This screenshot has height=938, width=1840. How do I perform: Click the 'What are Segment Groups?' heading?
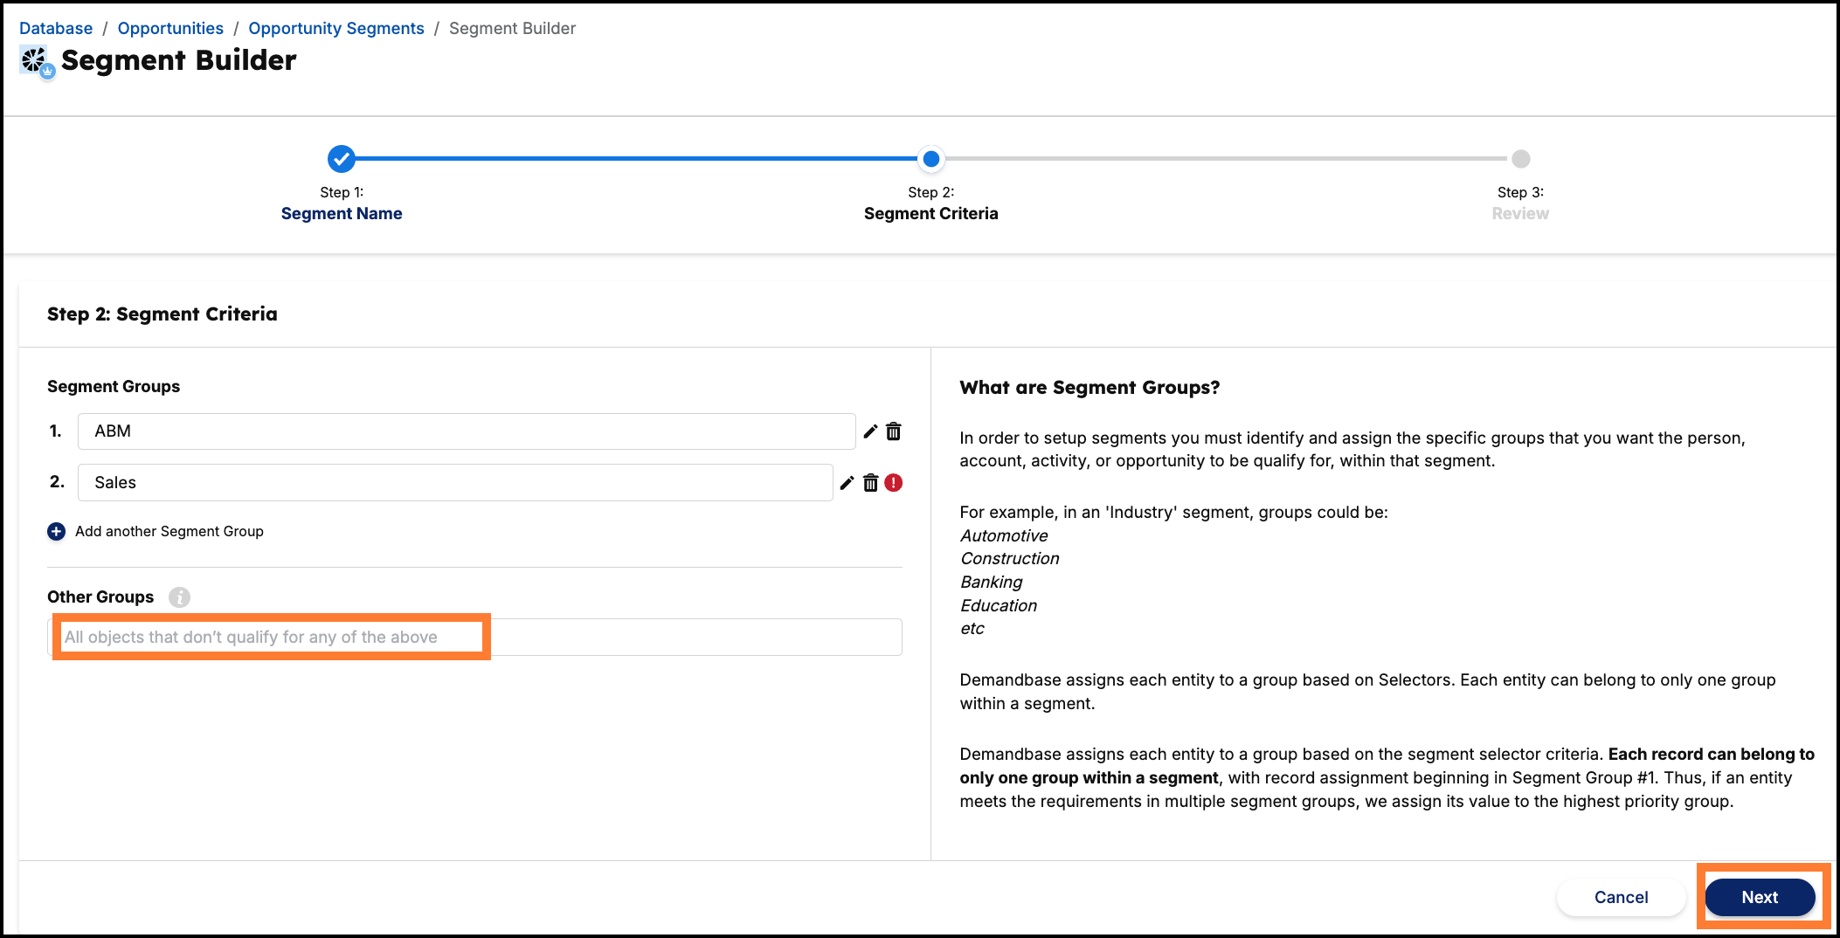click(1089, 388)
